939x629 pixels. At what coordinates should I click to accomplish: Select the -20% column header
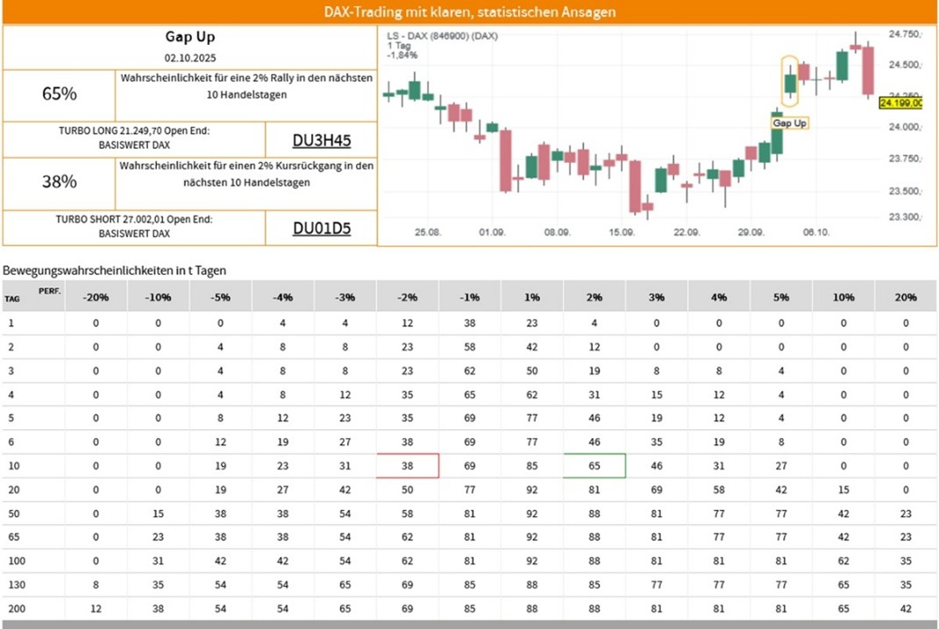pyautogui.click(x=96, y=297)
